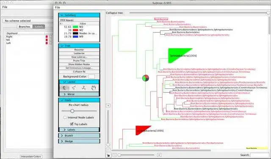Image resolution: width=271 pixels, height=159 pixels.
Task: Click the Set Consensus Lineage... button
Action: tap(79, 68)
